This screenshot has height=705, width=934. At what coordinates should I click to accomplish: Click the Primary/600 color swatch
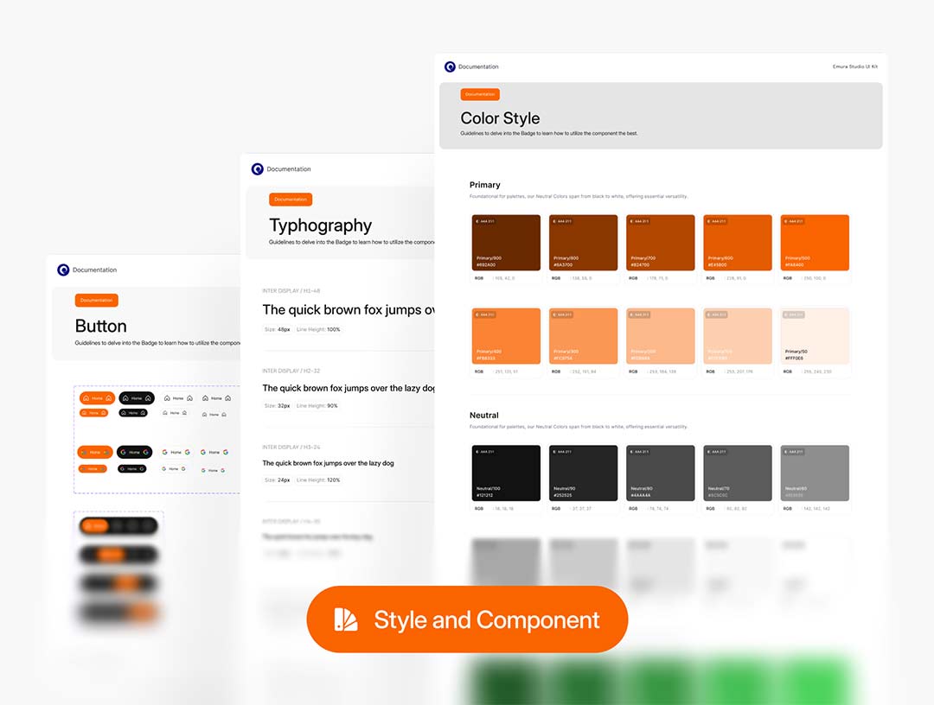click(x=738, y=243)
